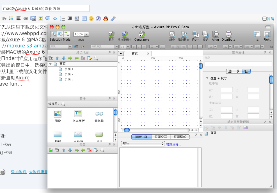Click the 标签 label input field
Viewport: 277px width, 193px height.
[238, 64]
